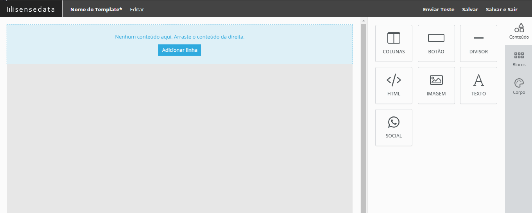This screenshot has height=213, width=532.
Task: Click Salvar e Sair
Action: click(x=502, y=9)
